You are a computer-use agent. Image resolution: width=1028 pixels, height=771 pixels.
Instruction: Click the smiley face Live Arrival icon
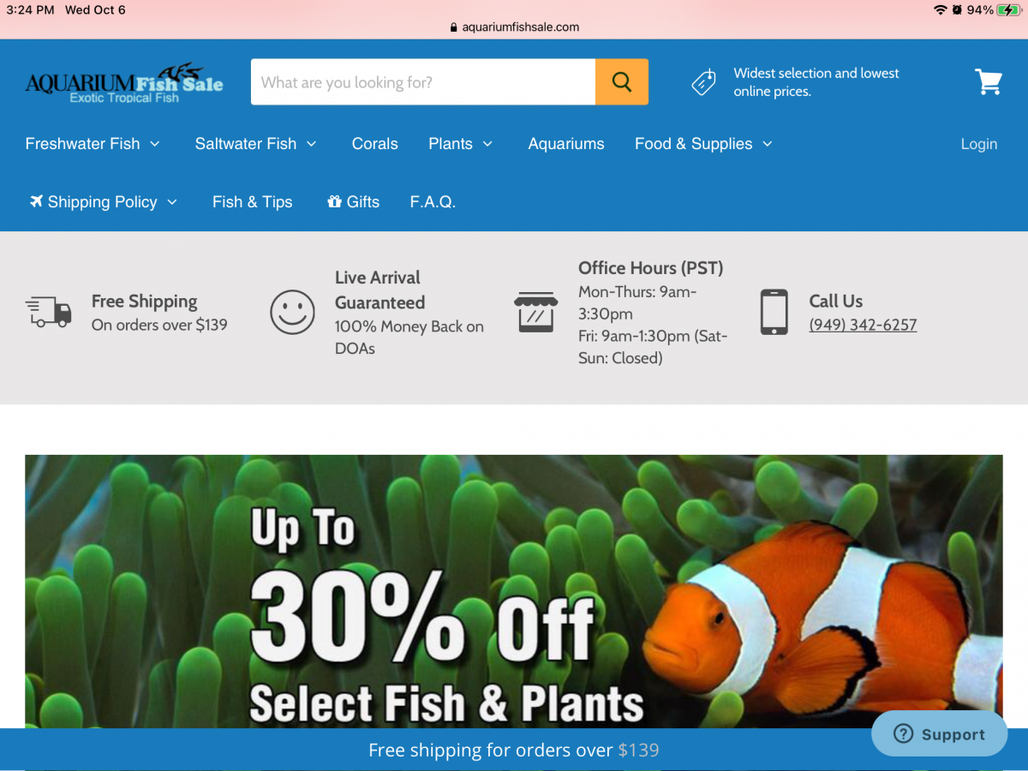pyautogui.click(x=293, y=313)
